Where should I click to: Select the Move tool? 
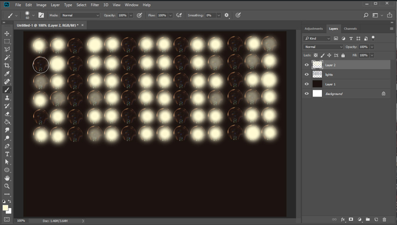[7, 34]
